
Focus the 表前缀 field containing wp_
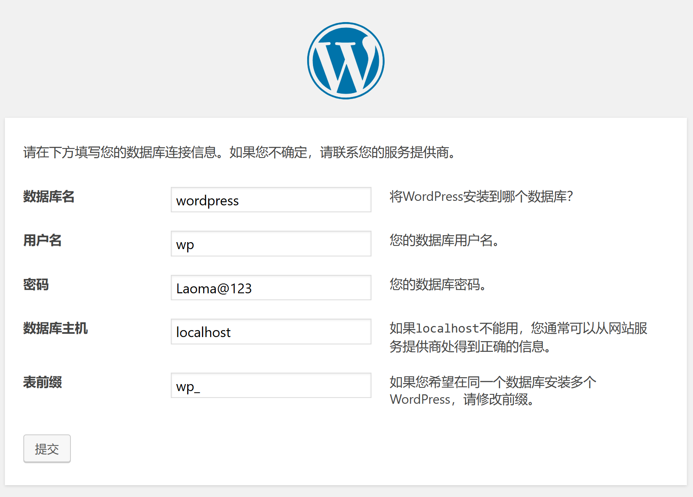click(x=271, y=385)
